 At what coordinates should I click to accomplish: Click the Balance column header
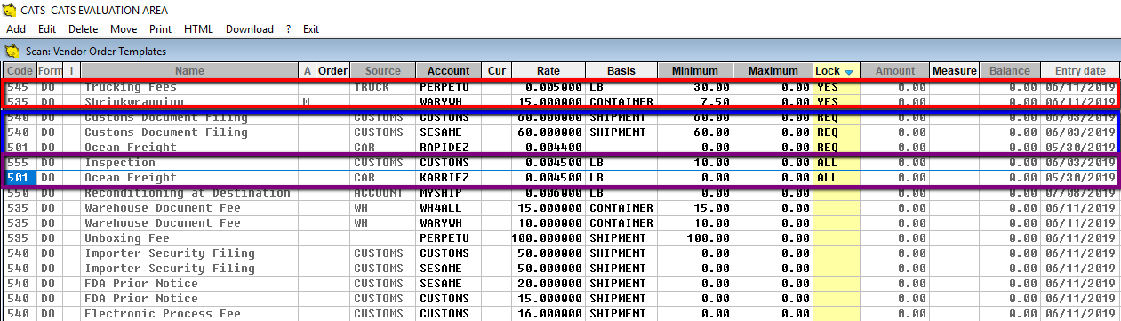click(1011, 71)
